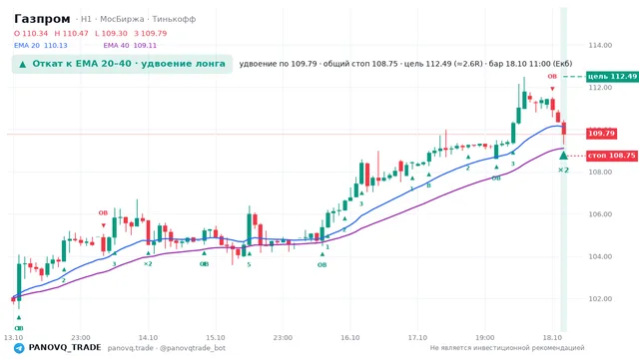Click the 15.10 date axis label
The height and width of the screenshot is (359, 639).
coord(216,338)
